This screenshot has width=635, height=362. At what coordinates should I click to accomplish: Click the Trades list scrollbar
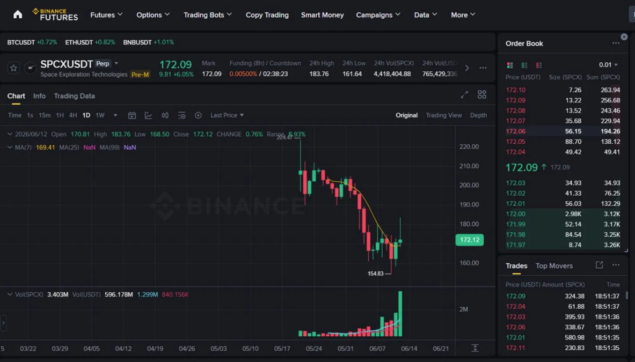[x=627, y=295]
